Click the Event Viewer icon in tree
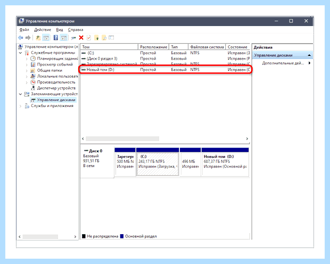 (33, 64)
